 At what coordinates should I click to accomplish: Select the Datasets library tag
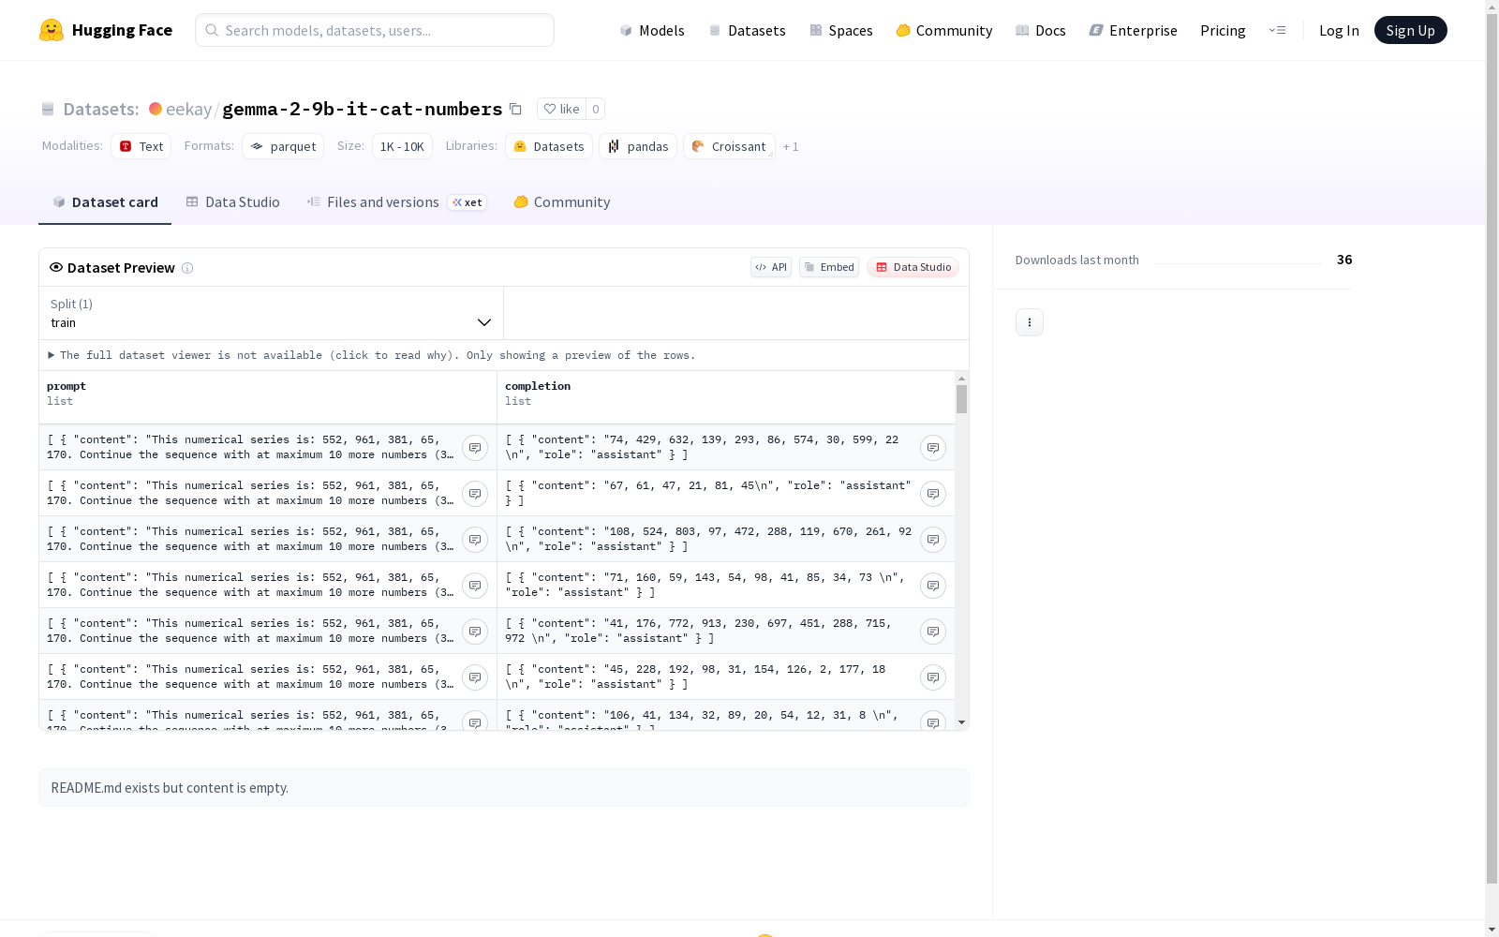(x=549, y=146)
